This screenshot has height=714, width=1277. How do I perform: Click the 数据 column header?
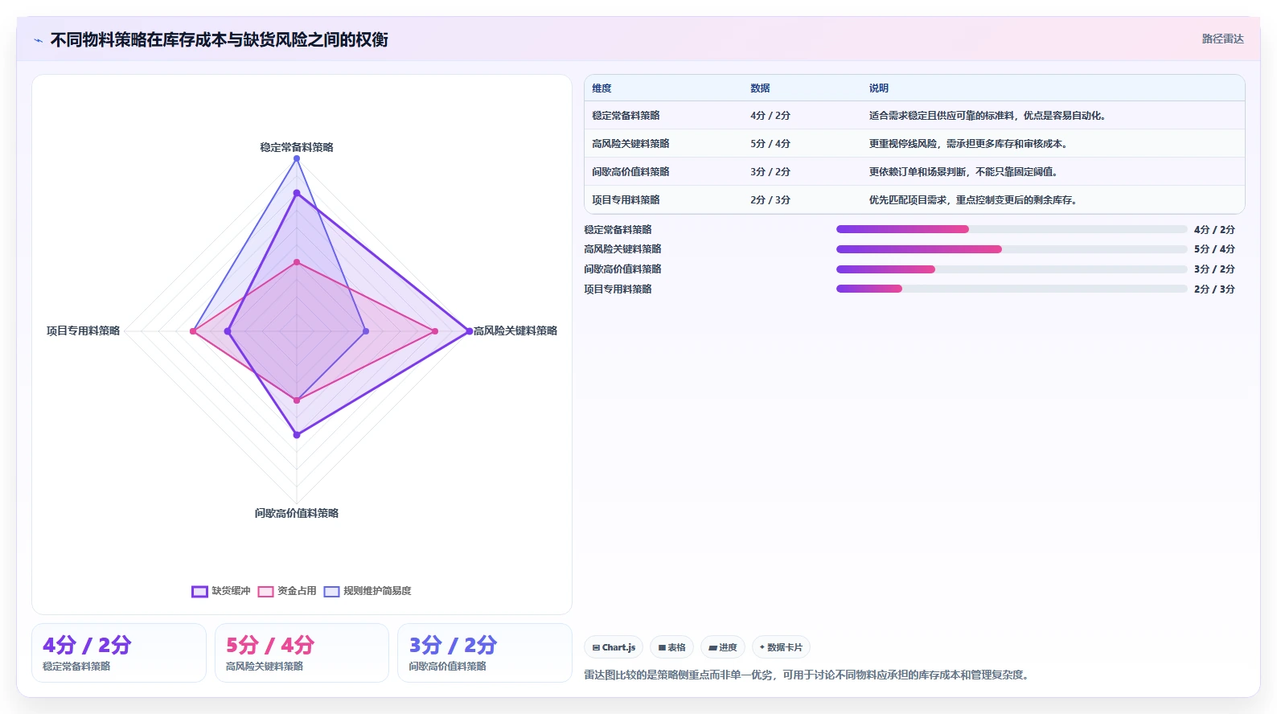coord(760,88)
